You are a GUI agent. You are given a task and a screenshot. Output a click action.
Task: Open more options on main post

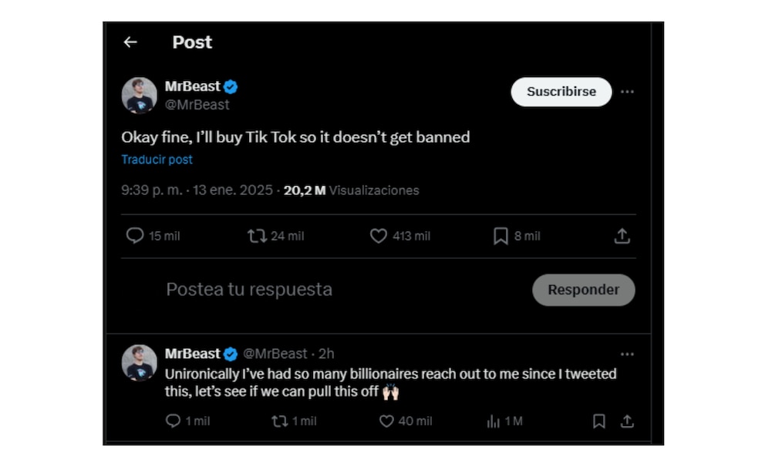(627, 92)
